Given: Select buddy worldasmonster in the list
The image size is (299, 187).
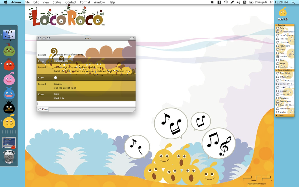Looking at the screenshot, I should coord(285,32).
